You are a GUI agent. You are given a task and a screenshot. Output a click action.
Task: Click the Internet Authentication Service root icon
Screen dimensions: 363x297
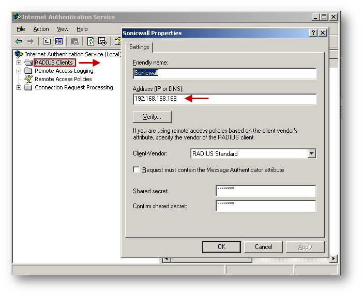pyautogui.click(x=19, y=54)
